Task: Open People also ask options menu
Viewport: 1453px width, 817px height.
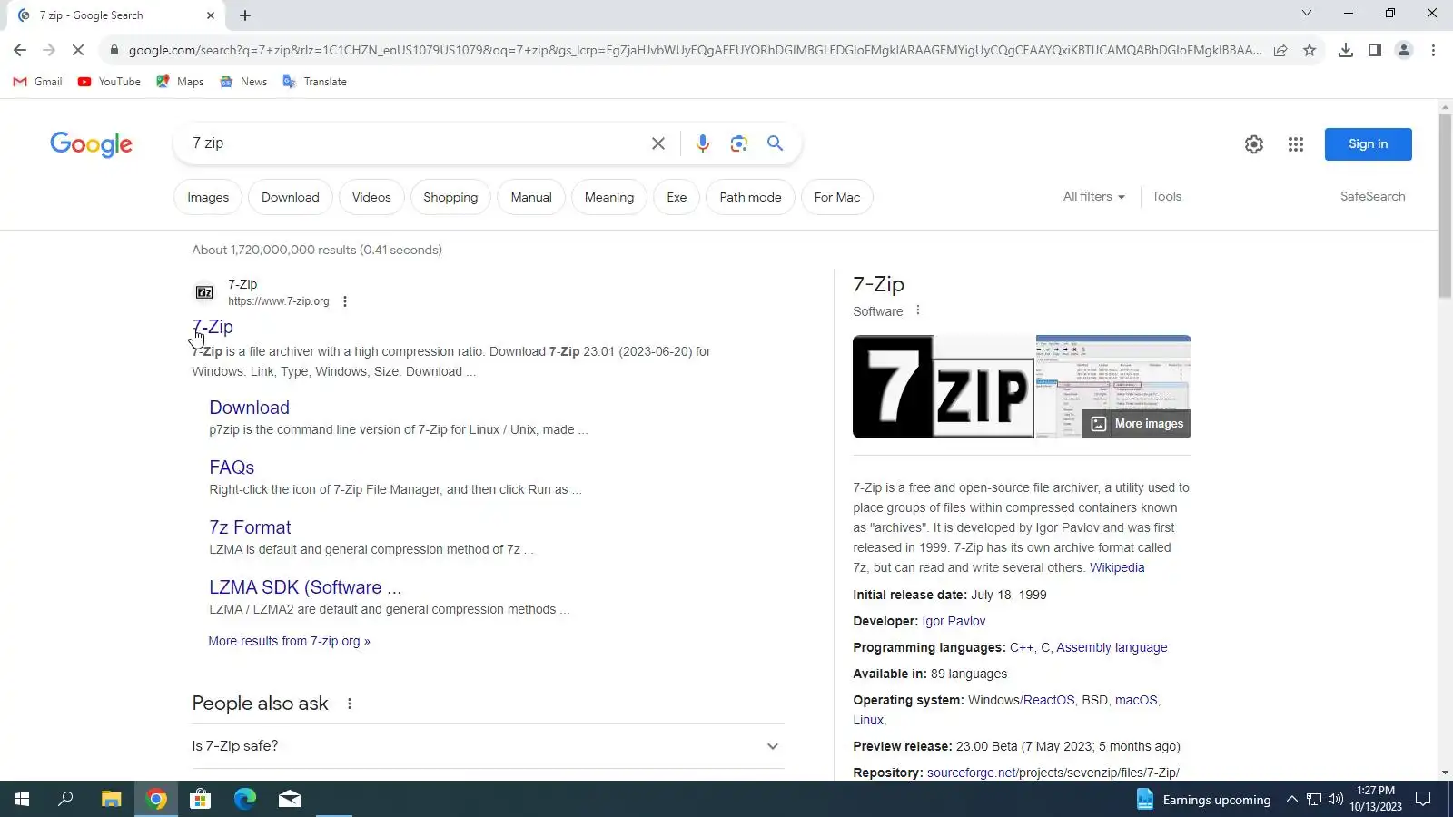Action: (350, 704)
